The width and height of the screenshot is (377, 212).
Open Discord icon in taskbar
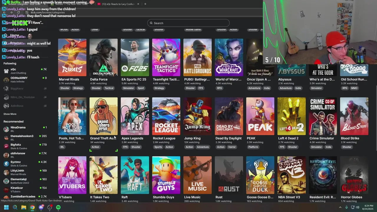[x=41, y=207]
